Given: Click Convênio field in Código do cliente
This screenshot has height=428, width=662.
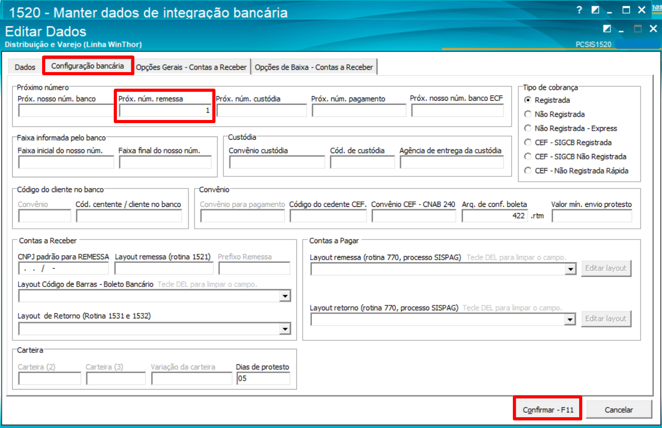Looking at the screenshot, I should point(45,216).
